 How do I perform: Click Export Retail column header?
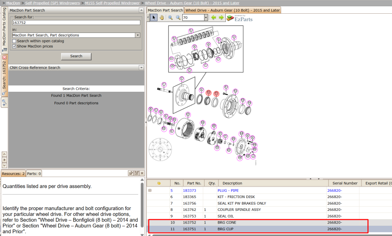click(377, 183)
